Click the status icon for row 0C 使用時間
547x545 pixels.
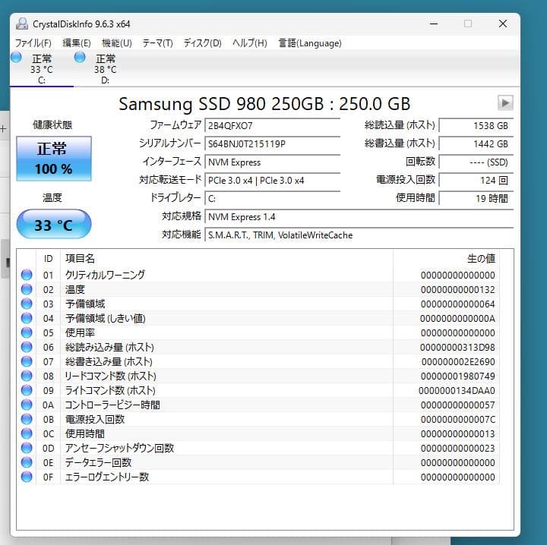(x=27, y=433)
